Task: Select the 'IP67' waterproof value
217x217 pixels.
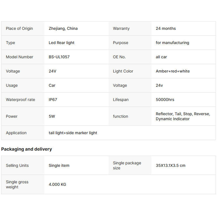Action: point(53,100)
